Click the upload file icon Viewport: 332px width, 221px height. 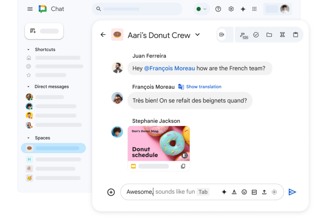(264, 192)
